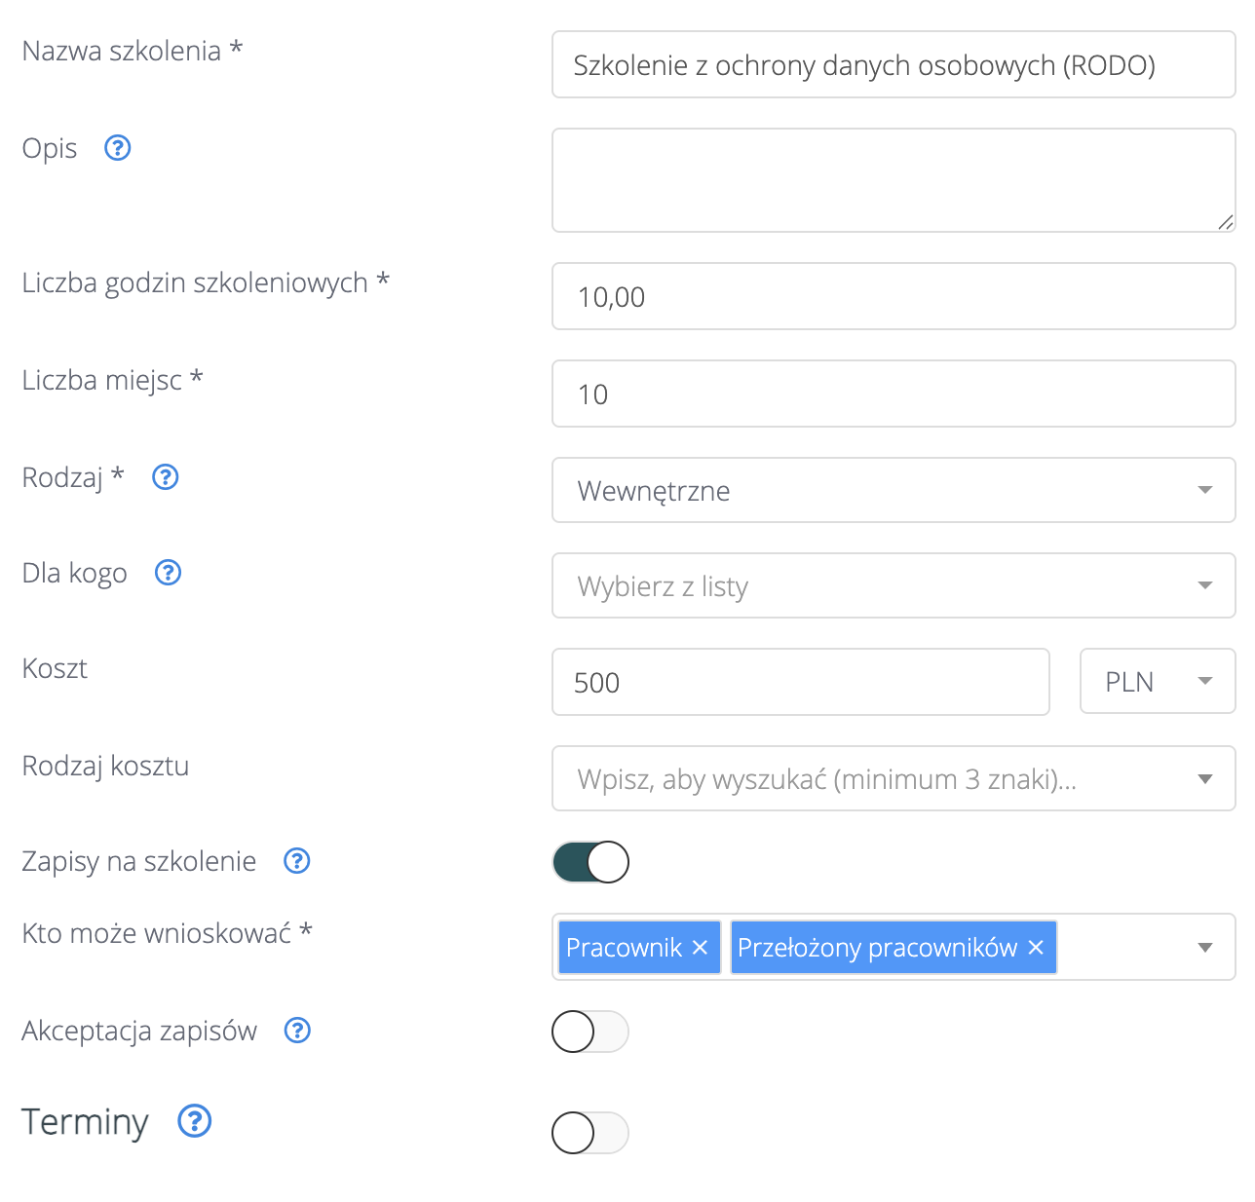Viewport: 1255px width, 1202px height.
Task: Focus the Opis description textarea
Action: click(x=893, y=180)
